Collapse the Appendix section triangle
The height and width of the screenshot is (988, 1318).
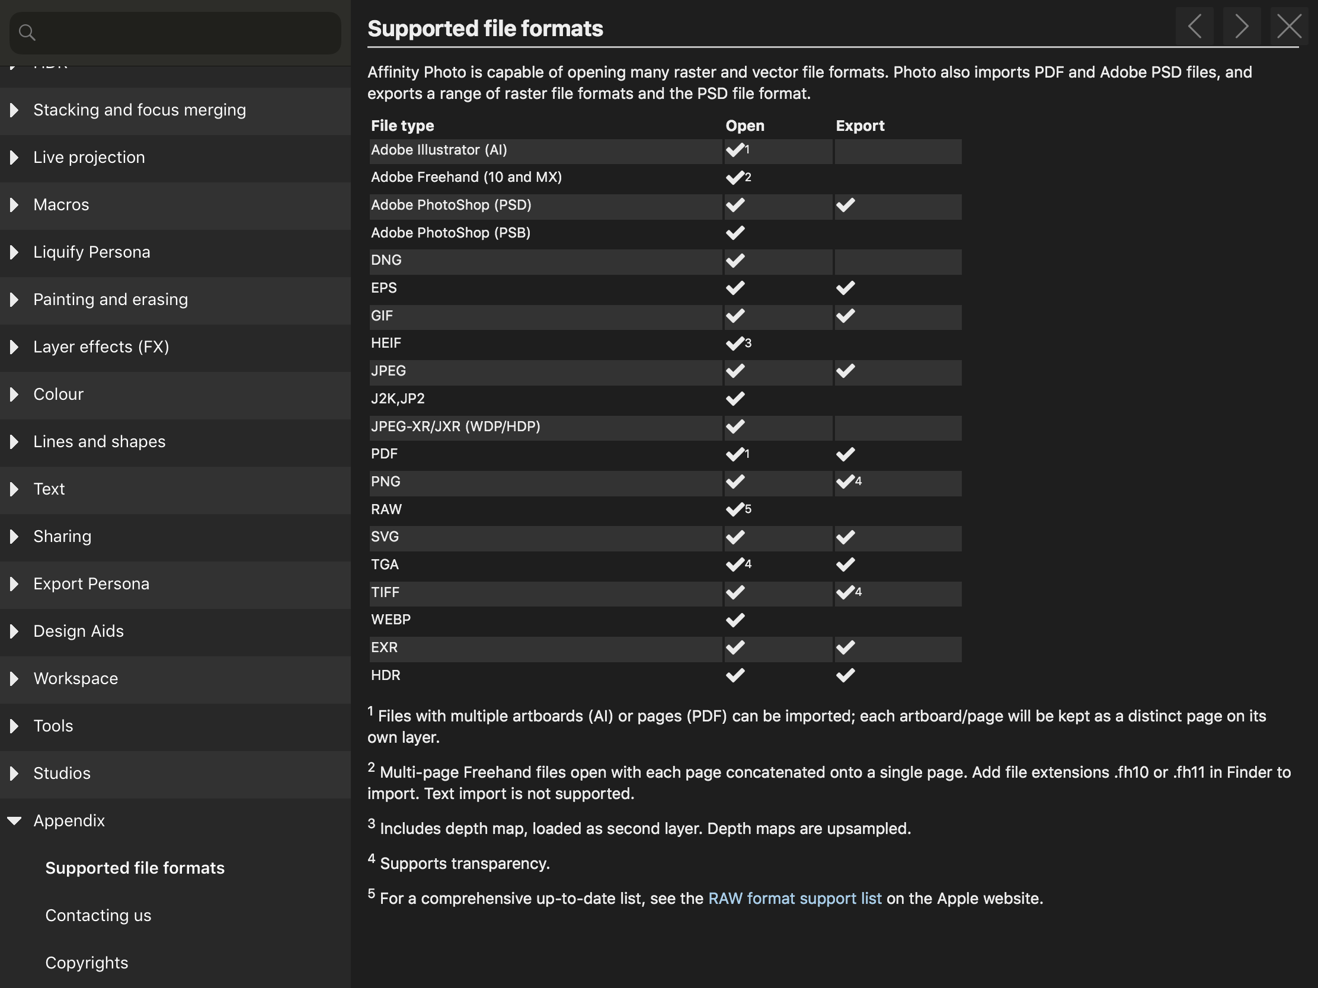pos(14,820)
